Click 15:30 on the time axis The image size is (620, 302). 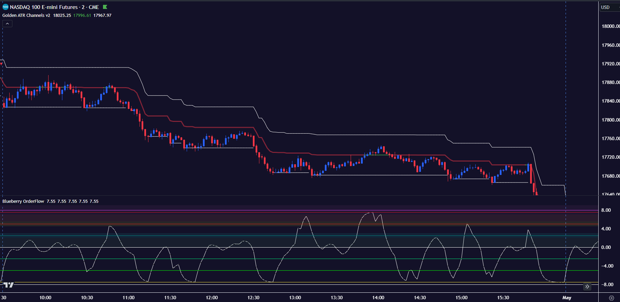tap(503, 298)
